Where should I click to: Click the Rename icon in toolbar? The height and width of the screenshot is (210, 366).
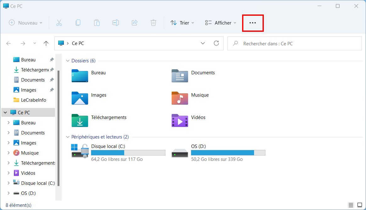tap(116, 23)
